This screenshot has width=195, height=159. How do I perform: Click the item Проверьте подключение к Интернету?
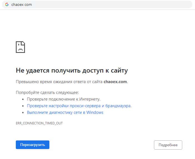[x=64, y=99]
